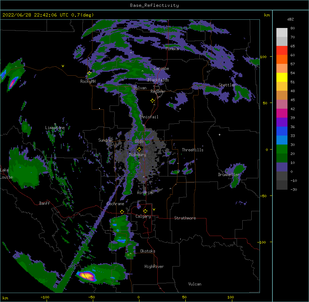309x302 pixels.
Task: Click the Banff label
Action: point(44,203)
